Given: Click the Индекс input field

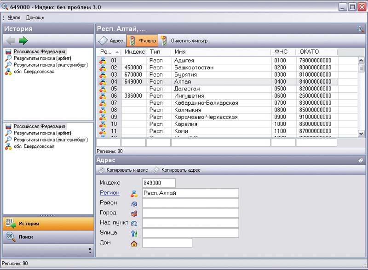Looking at the screenshot, I should pyautogui.click(x=159, y=183).
